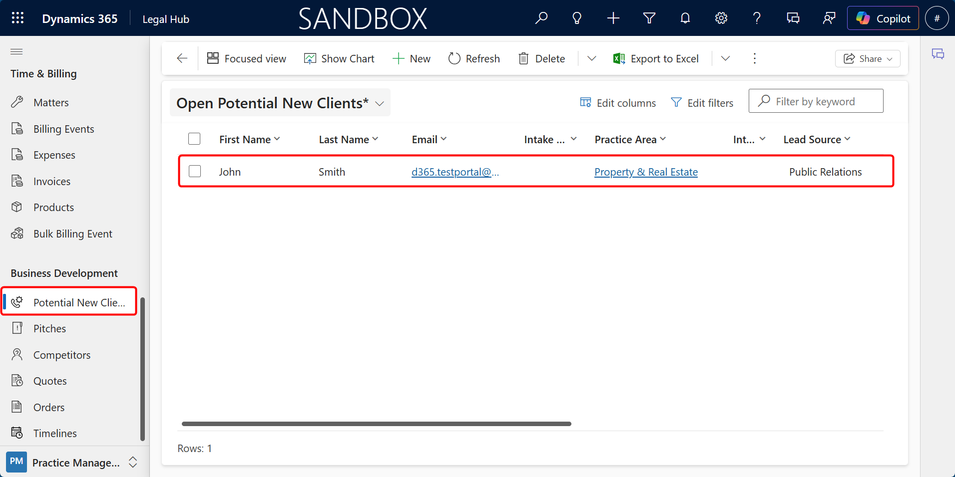Click Edit filters
Image resolution: width=955 pixels, height=477 pixels.
702,103
